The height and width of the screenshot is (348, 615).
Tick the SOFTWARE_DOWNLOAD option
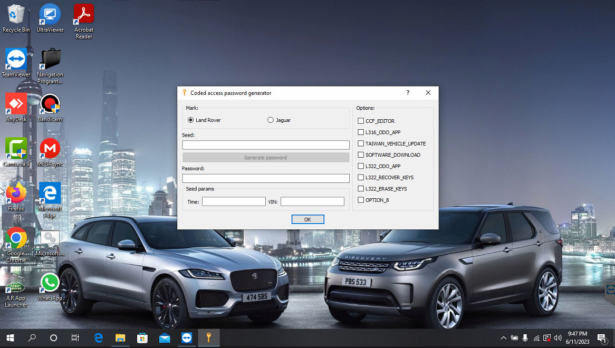tap(361, 155)
